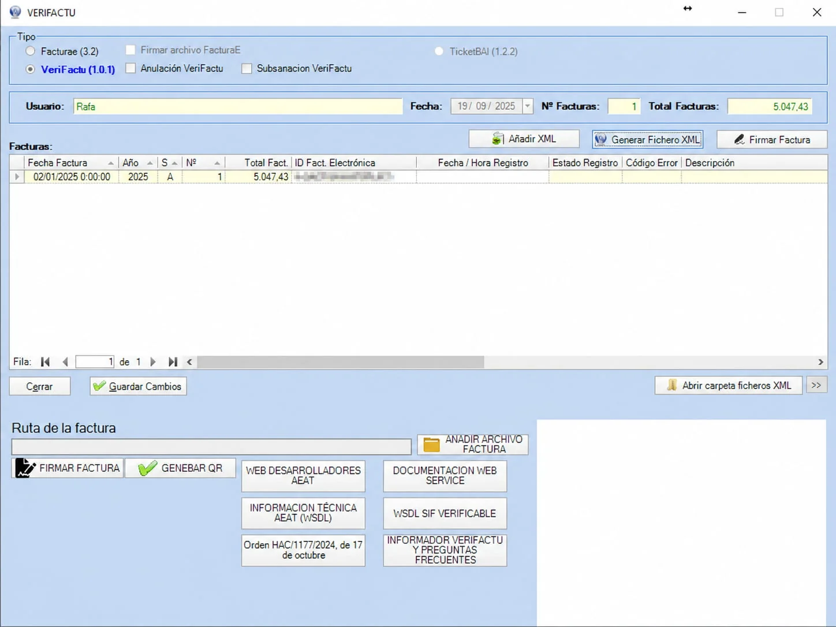Click the GENEBAR QR button
Screen dimensions: 836x627
point(180,468)
